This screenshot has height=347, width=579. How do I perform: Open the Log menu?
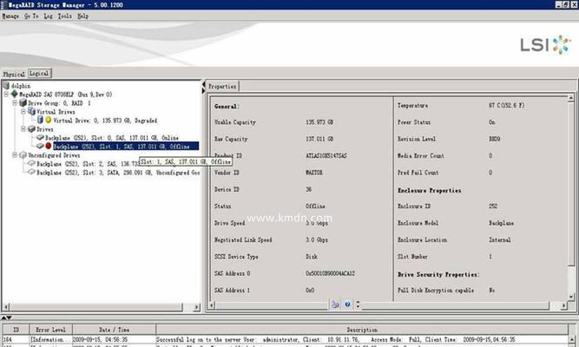point(48,16)
